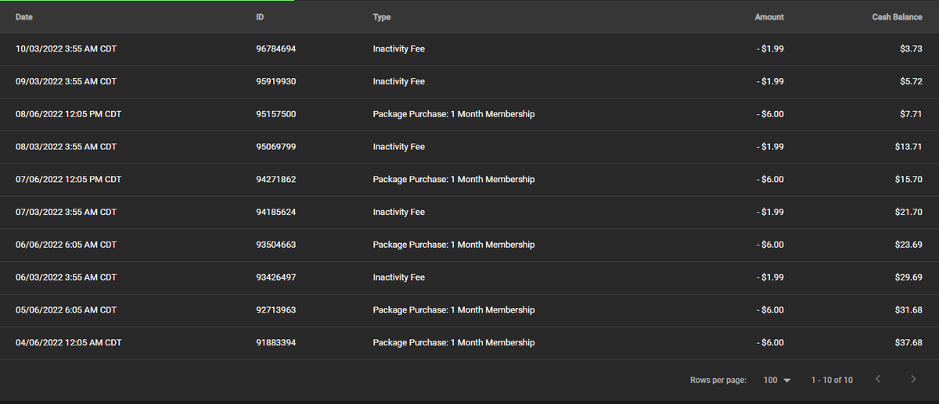Click the -$6.00 amount in row 95157500
Viewport: 939px width, 404px height.
pyautogui.click(x=771, y=114)
